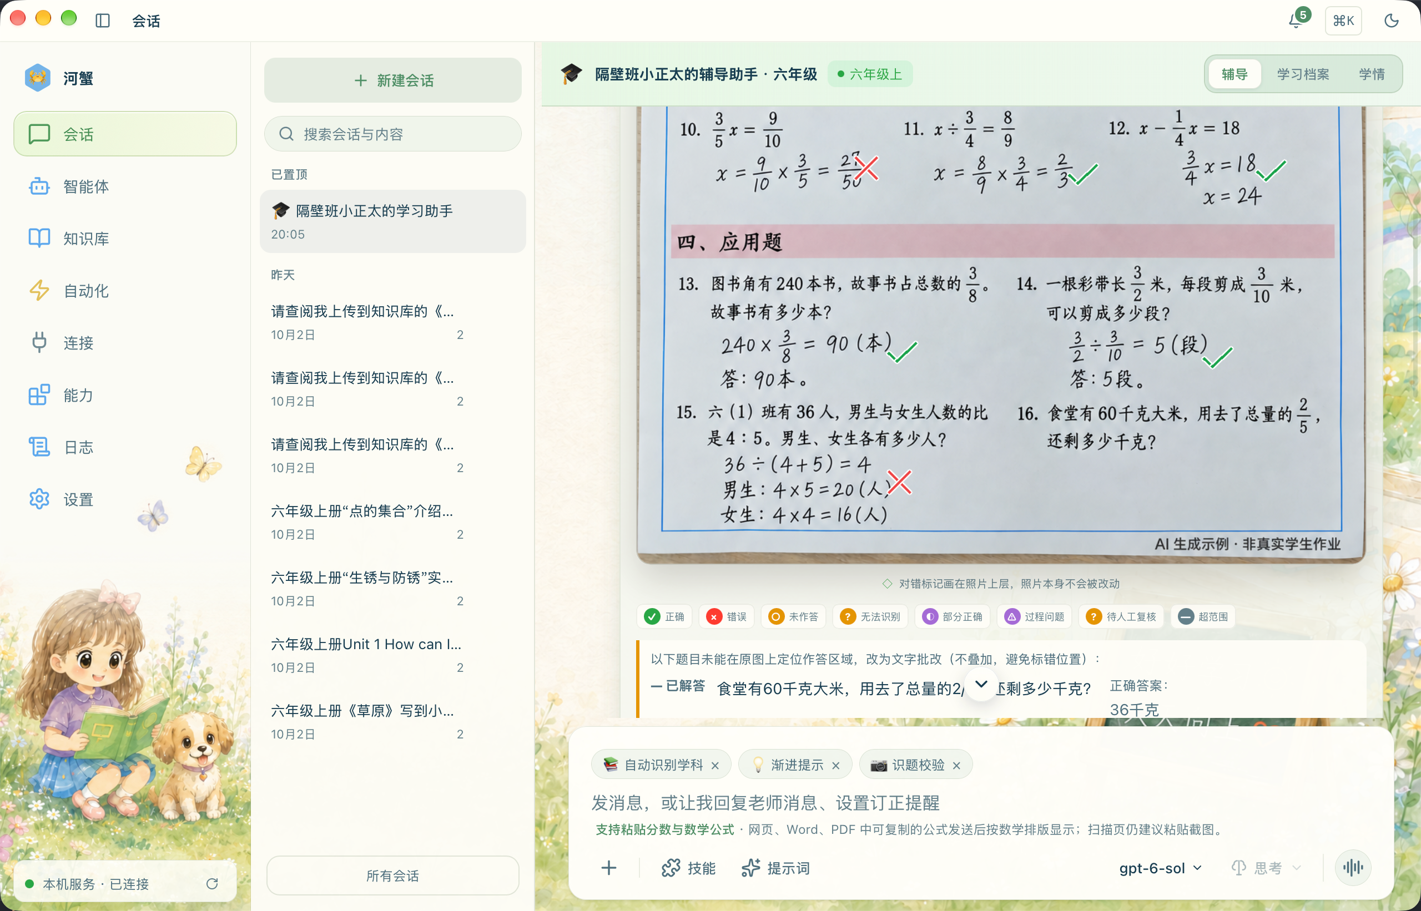This screenshot has height=911, width=1421.
Task: Toggle the 正确 legend filter
Action: (x=664, y=616)
